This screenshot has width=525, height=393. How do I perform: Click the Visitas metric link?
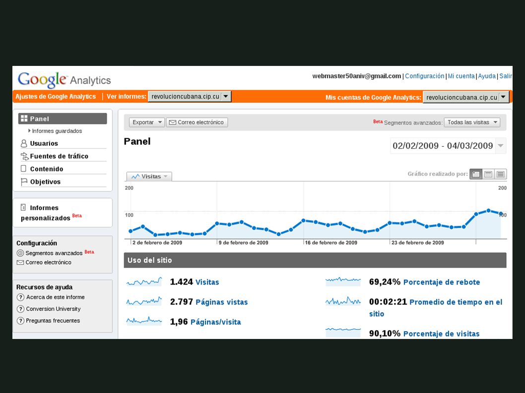pos(207,282)
